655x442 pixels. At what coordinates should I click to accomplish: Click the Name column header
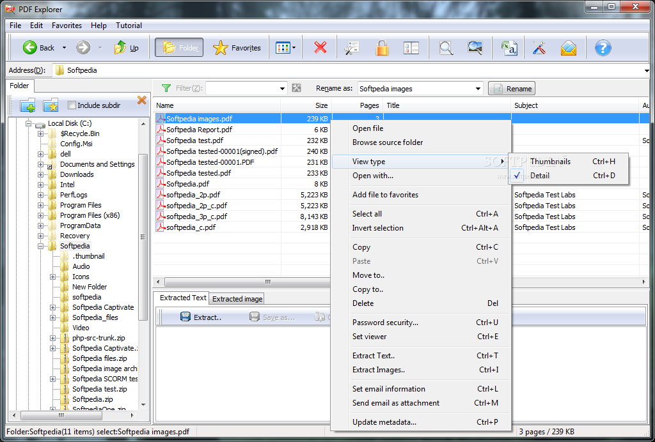pos(217,105)
